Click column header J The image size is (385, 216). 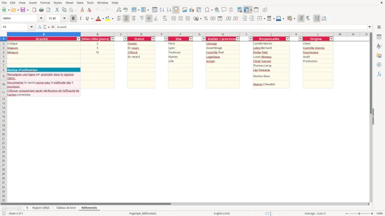[x=271, y=34]
